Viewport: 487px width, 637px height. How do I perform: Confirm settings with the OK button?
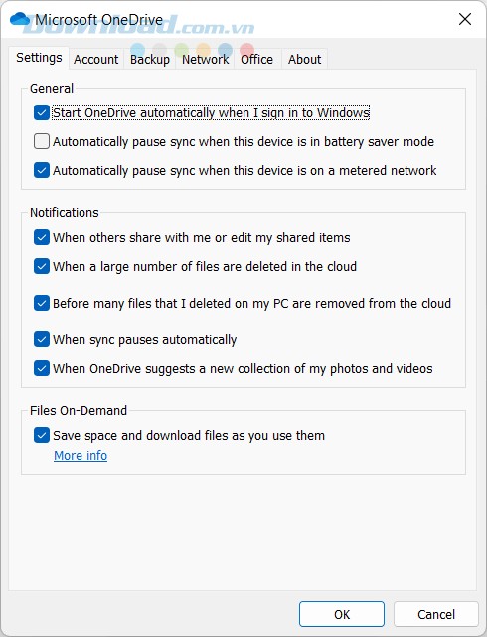point(342,614)
